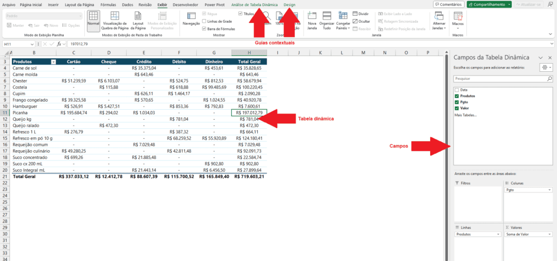This screenshot has width=557, height=261.
Task: Click the Mais Tabelas... link
Action: click(x=466, y=115)
